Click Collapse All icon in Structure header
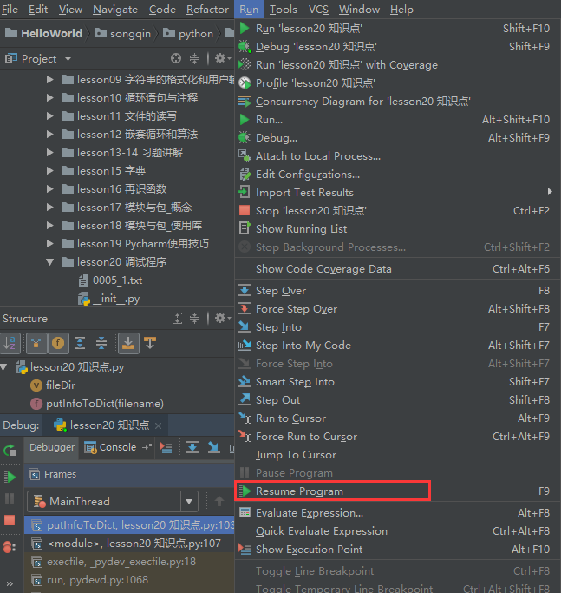 click(194, 318)
